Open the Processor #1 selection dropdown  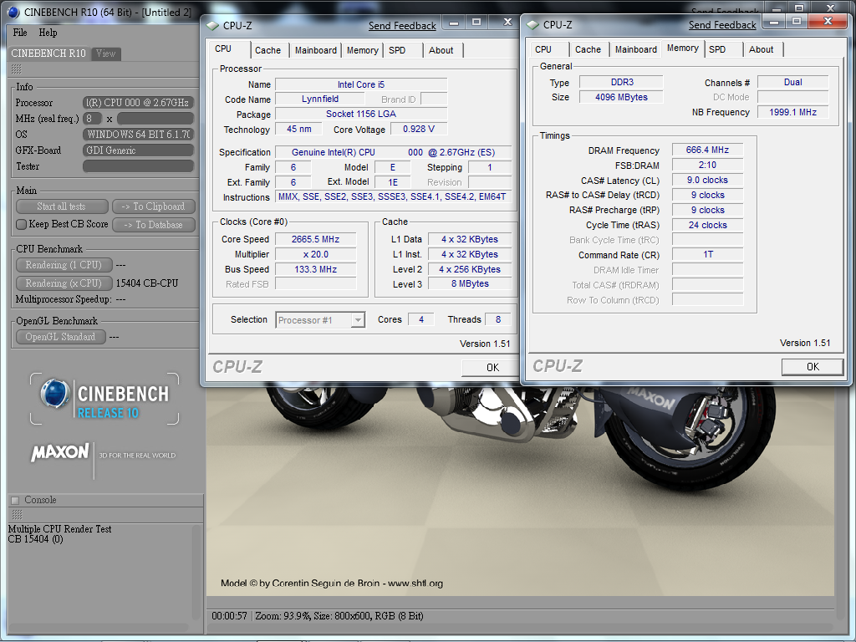click(x=358, y=320)
